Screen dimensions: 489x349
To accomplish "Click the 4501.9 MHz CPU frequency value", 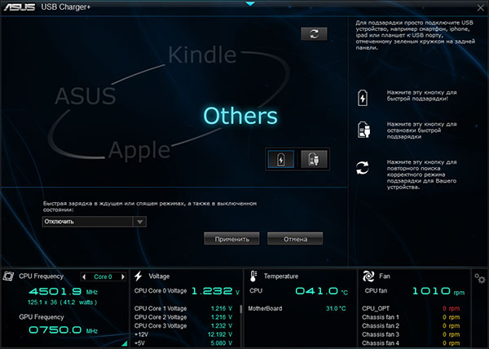I will [63, 292].
